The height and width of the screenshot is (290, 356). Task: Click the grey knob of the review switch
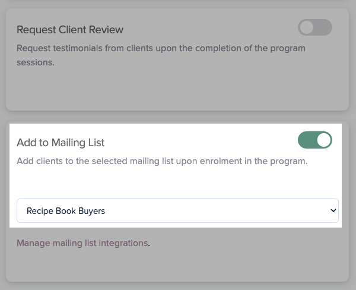coord(307,27)
